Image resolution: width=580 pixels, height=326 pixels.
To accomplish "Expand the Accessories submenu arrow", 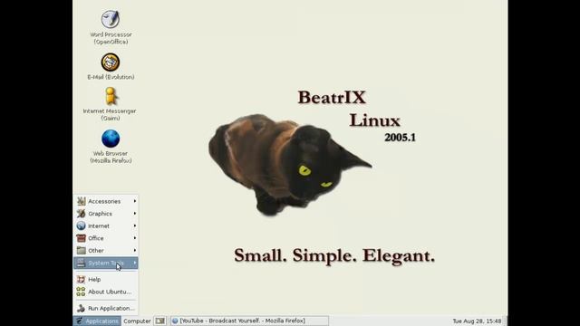I will [x=135, y=201].
